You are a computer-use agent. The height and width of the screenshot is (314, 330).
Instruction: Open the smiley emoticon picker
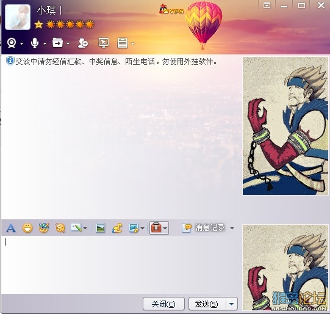[x=27, y=228]
